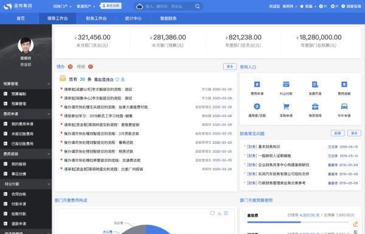Viewport: 365px width, 234px height.
Task: Switch to the 领导工作台 tab
Action: [x=58, y=18]
